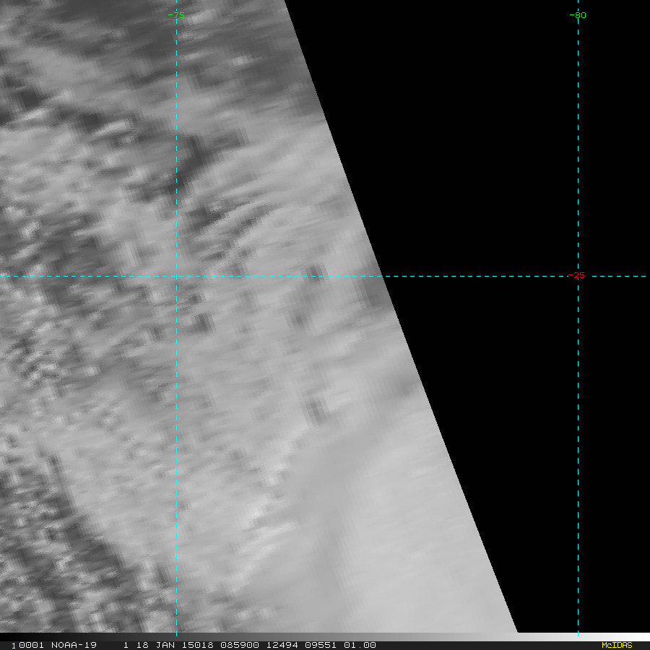Click the -80 longitude label
This screenshot has height=650, width=650.
[x=578, y=15]
